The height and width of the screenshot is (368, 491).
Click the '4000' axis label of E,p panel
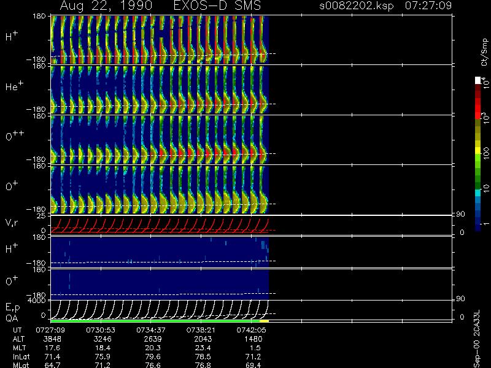(x=37, y=301)
